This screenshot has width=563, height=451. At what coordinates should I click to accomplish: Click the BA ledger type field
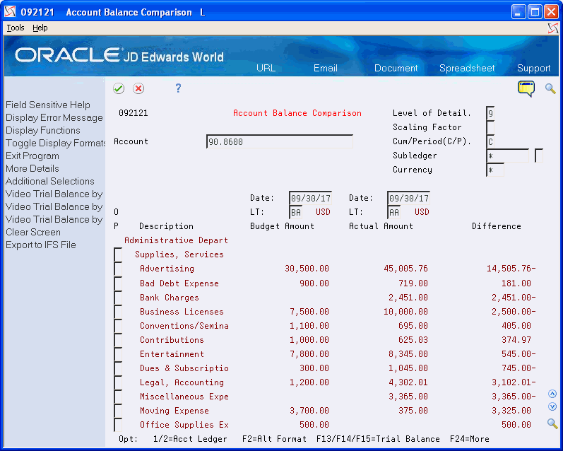click(295, 212)
